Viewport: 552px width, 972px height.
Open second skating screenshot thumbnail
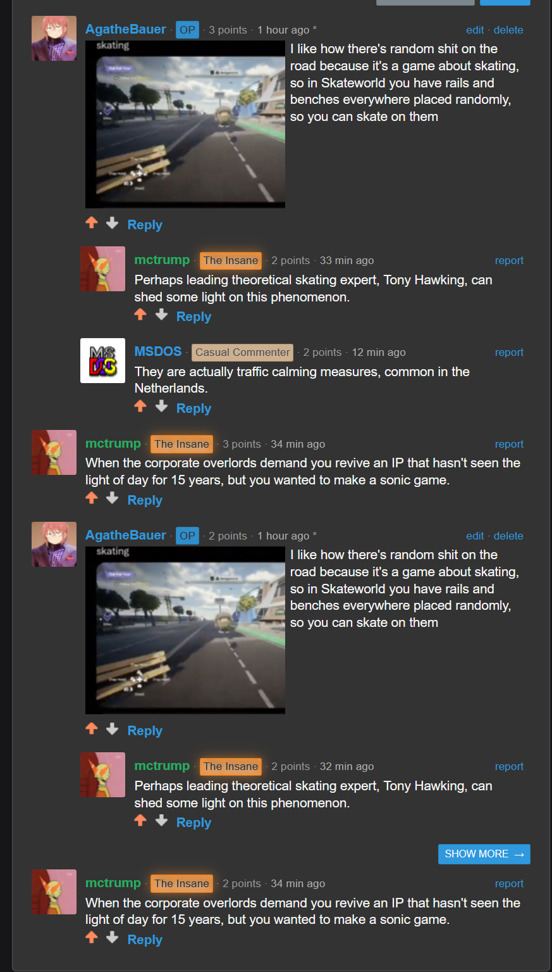[x=185, y=630]
